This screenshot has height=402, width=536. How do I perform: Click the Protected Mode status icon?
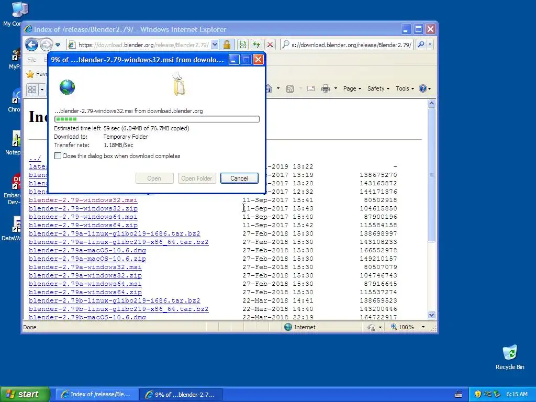[371, 328]
